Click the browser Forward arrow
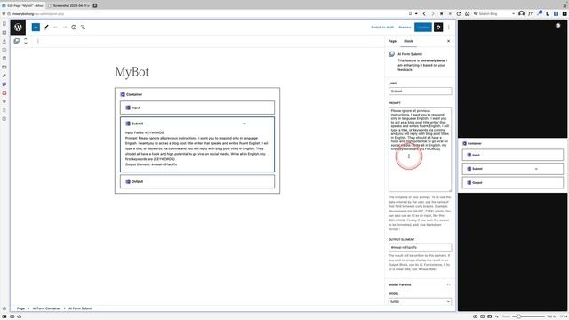Viewport: 569px width, 320px height. [x=433, y=14]
